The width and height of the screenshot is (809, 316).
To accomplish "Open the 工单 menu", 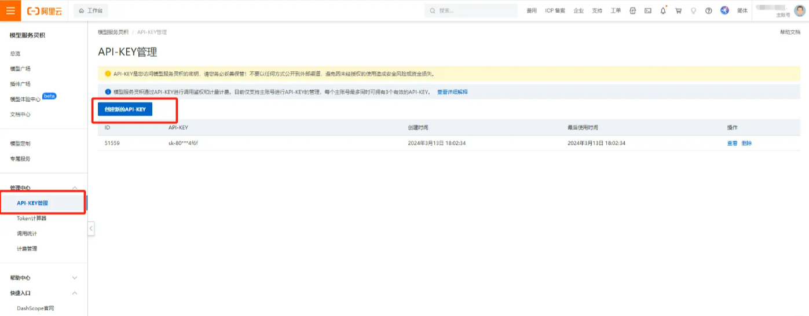I will click(616, 10).
